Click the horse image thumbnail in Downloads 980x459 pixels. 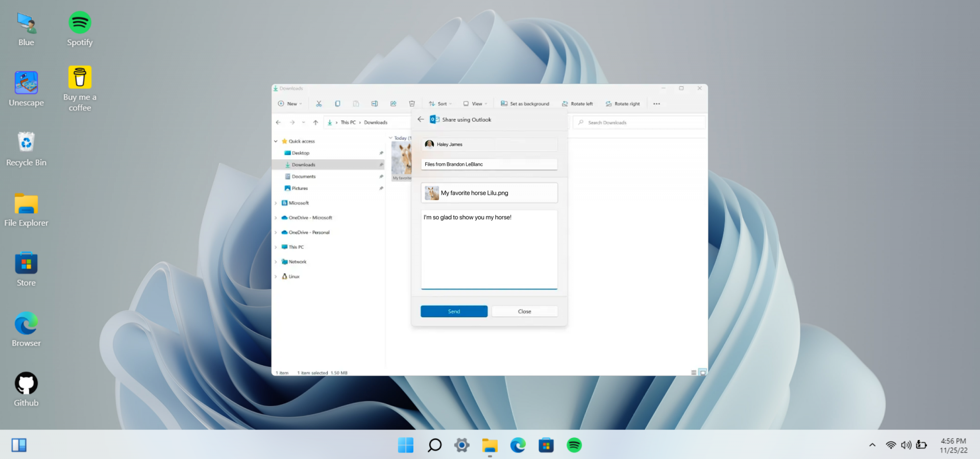coord(401,158)
